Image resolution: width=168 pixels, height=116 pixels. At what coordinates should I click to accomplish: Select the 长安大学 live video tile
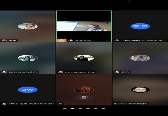84,26
